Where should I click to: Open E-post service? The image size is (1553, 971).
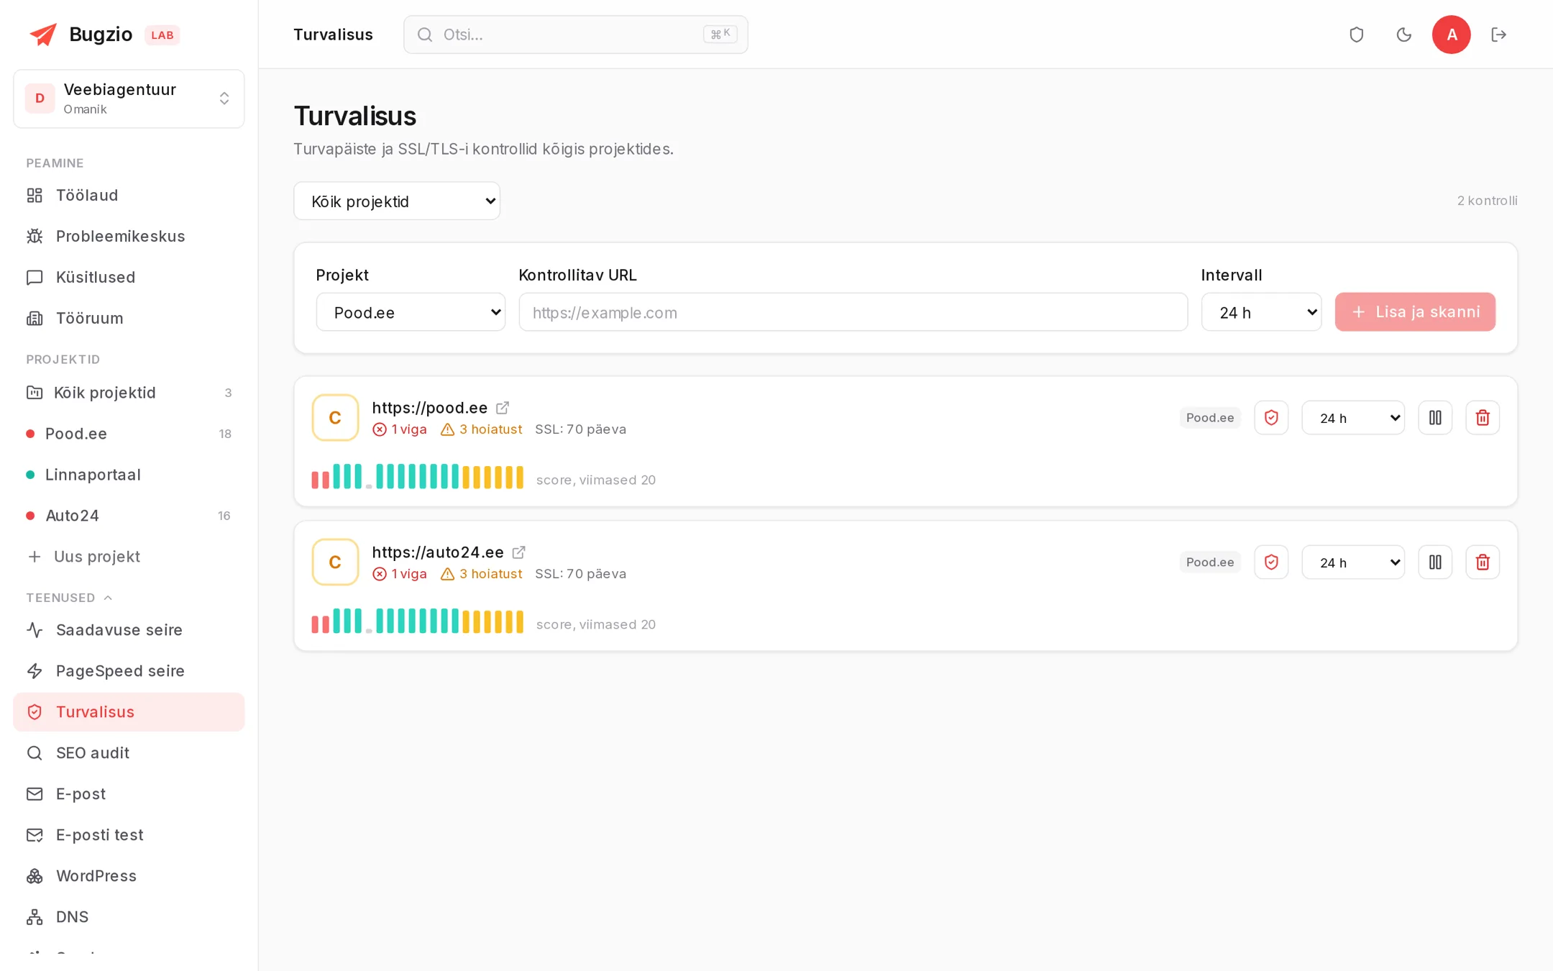click(x=129, y=794)
